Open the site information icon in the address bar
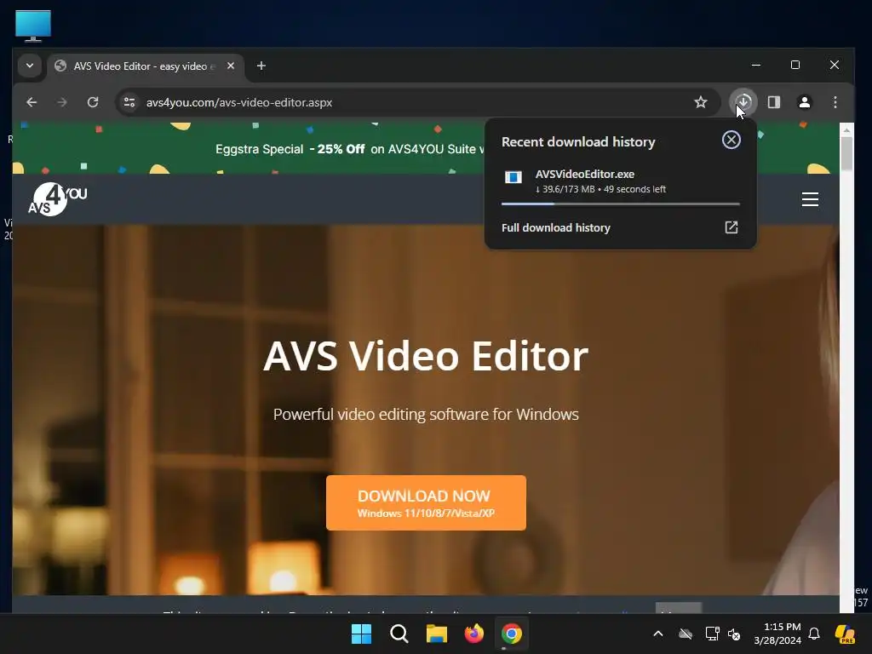872x654 pixels. click(129, 102)
